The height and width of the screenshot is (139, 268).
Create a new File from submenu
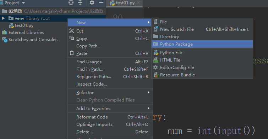coord(202,22)
